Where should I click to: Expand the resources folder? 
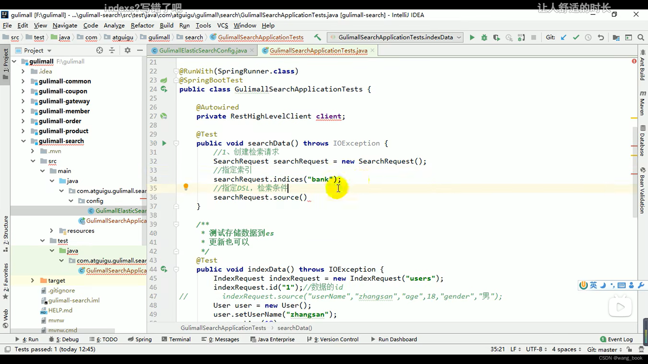click(x=52, y=231)
